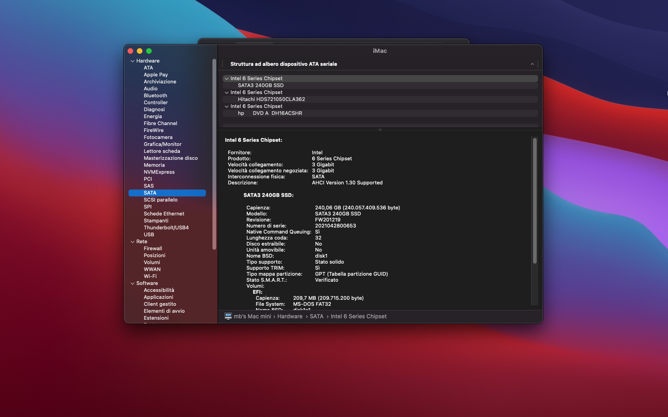Viewport: 668px width, 417px height.
Task: Click SATA in the path bar
Action: (x=316, y=316)
